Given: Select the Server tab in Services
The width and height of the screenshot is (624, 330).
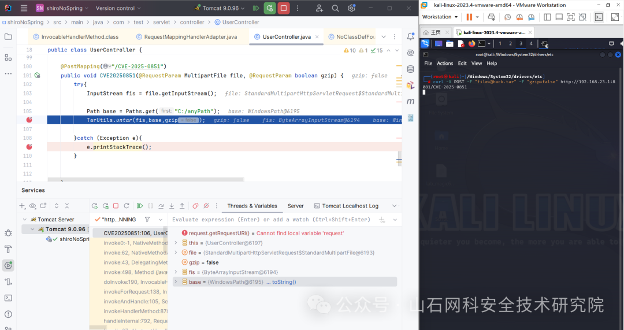Looking at the screenshot, I should (x=295, y=206).
